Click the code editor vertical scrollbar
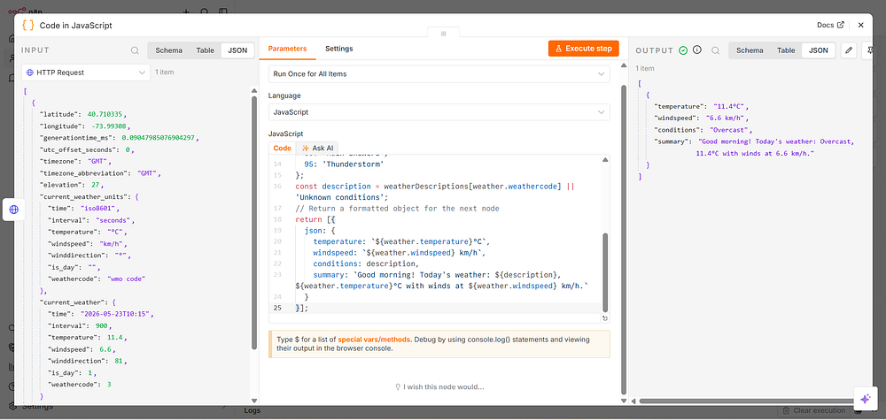 [606, 272]
